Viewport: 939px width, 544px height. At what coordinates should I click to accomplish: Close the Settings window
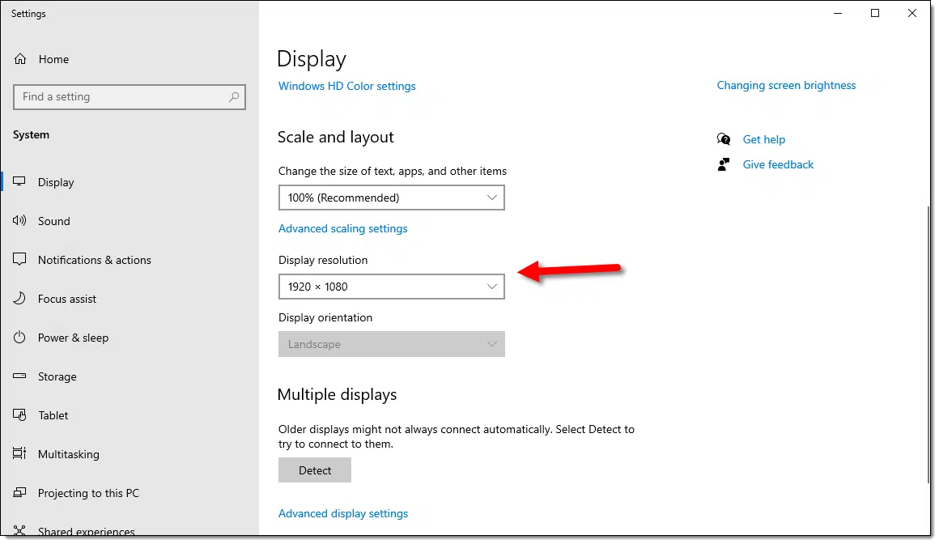[x=912, y=13]
